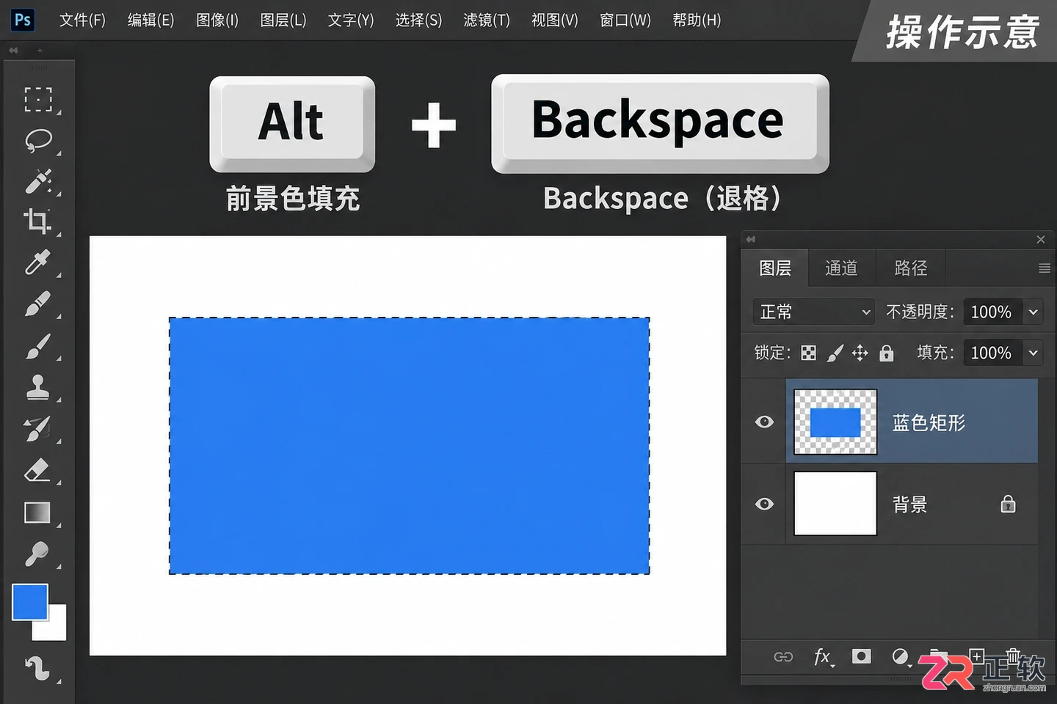Hide the 背景 layer
1057x704 pixels.
[764, 504]
